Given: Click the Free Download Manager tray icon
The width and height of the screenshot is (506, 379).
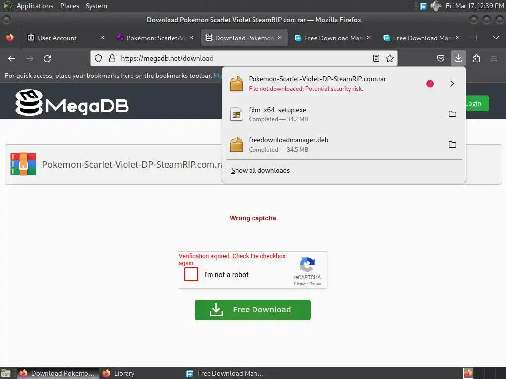Looking at the screenshot, I should click(423, 6).
